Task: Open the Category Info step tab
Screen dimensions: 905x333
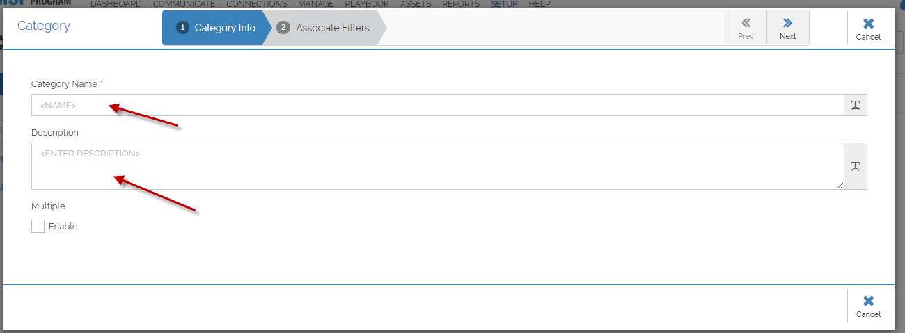Action: [217, 28]
